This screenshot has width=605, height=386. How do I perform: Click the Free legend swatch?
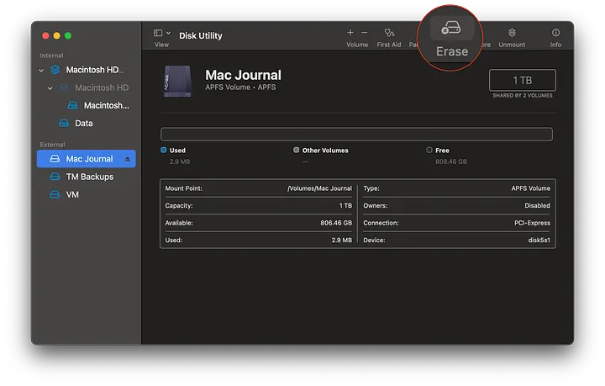tap(429, 151)
